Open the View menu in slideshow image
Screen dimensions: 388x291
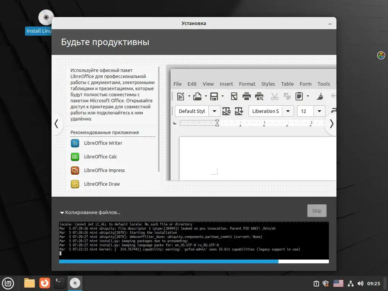click(208, 84)
